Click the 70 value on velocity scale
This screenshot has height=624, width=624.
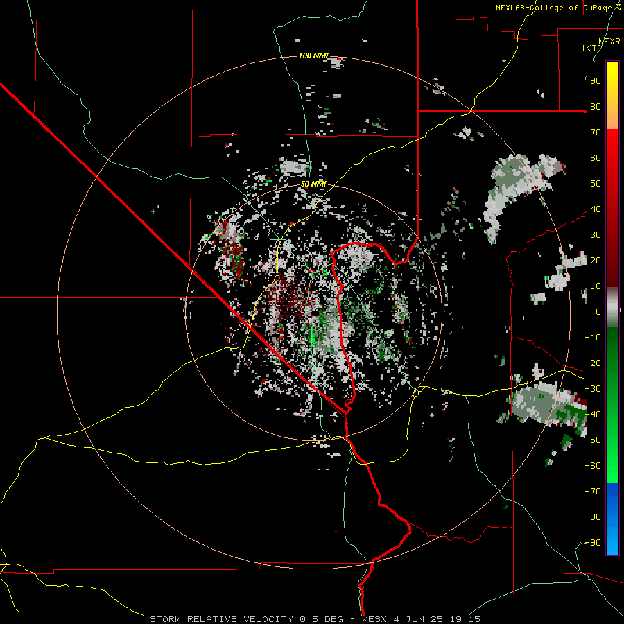(596, 132)
